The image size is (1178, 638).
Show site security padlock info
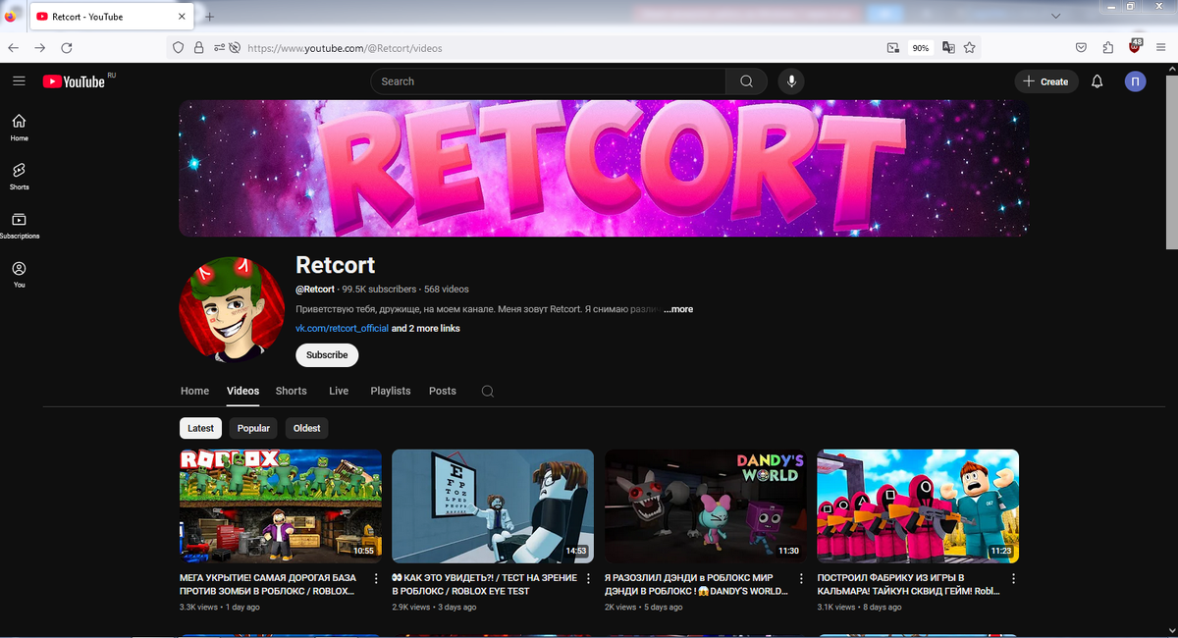pyautogui.click(x=198, y=47)
